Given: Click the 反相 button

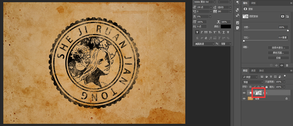Looking at the screenshot, I should tap(278, 58).
